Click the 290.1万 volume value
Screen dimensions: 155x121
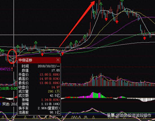[x=54, y=91]
